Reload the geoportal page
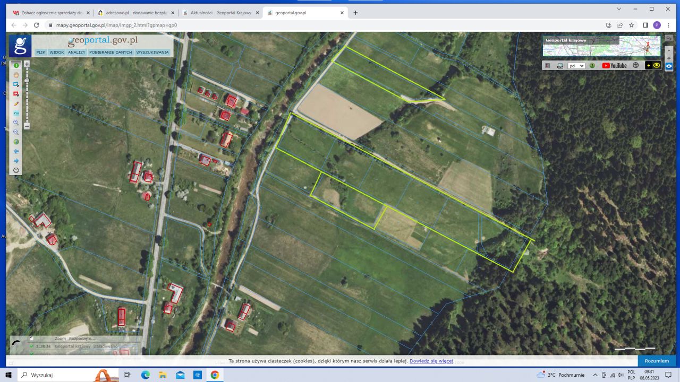This screenshot has height=382, width=680. pyautogui.click(x=37, y=25)
